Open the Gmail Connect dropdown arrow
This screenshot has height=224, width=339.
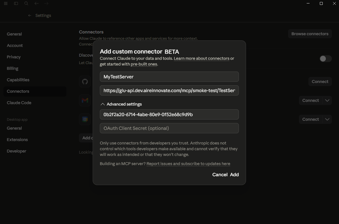coord(327,100)
